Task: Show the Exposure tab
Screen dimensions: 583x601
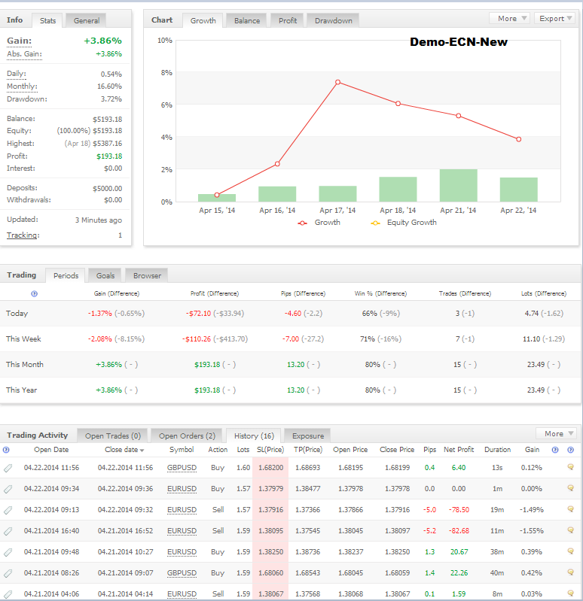Action: [x=308, y=436]
